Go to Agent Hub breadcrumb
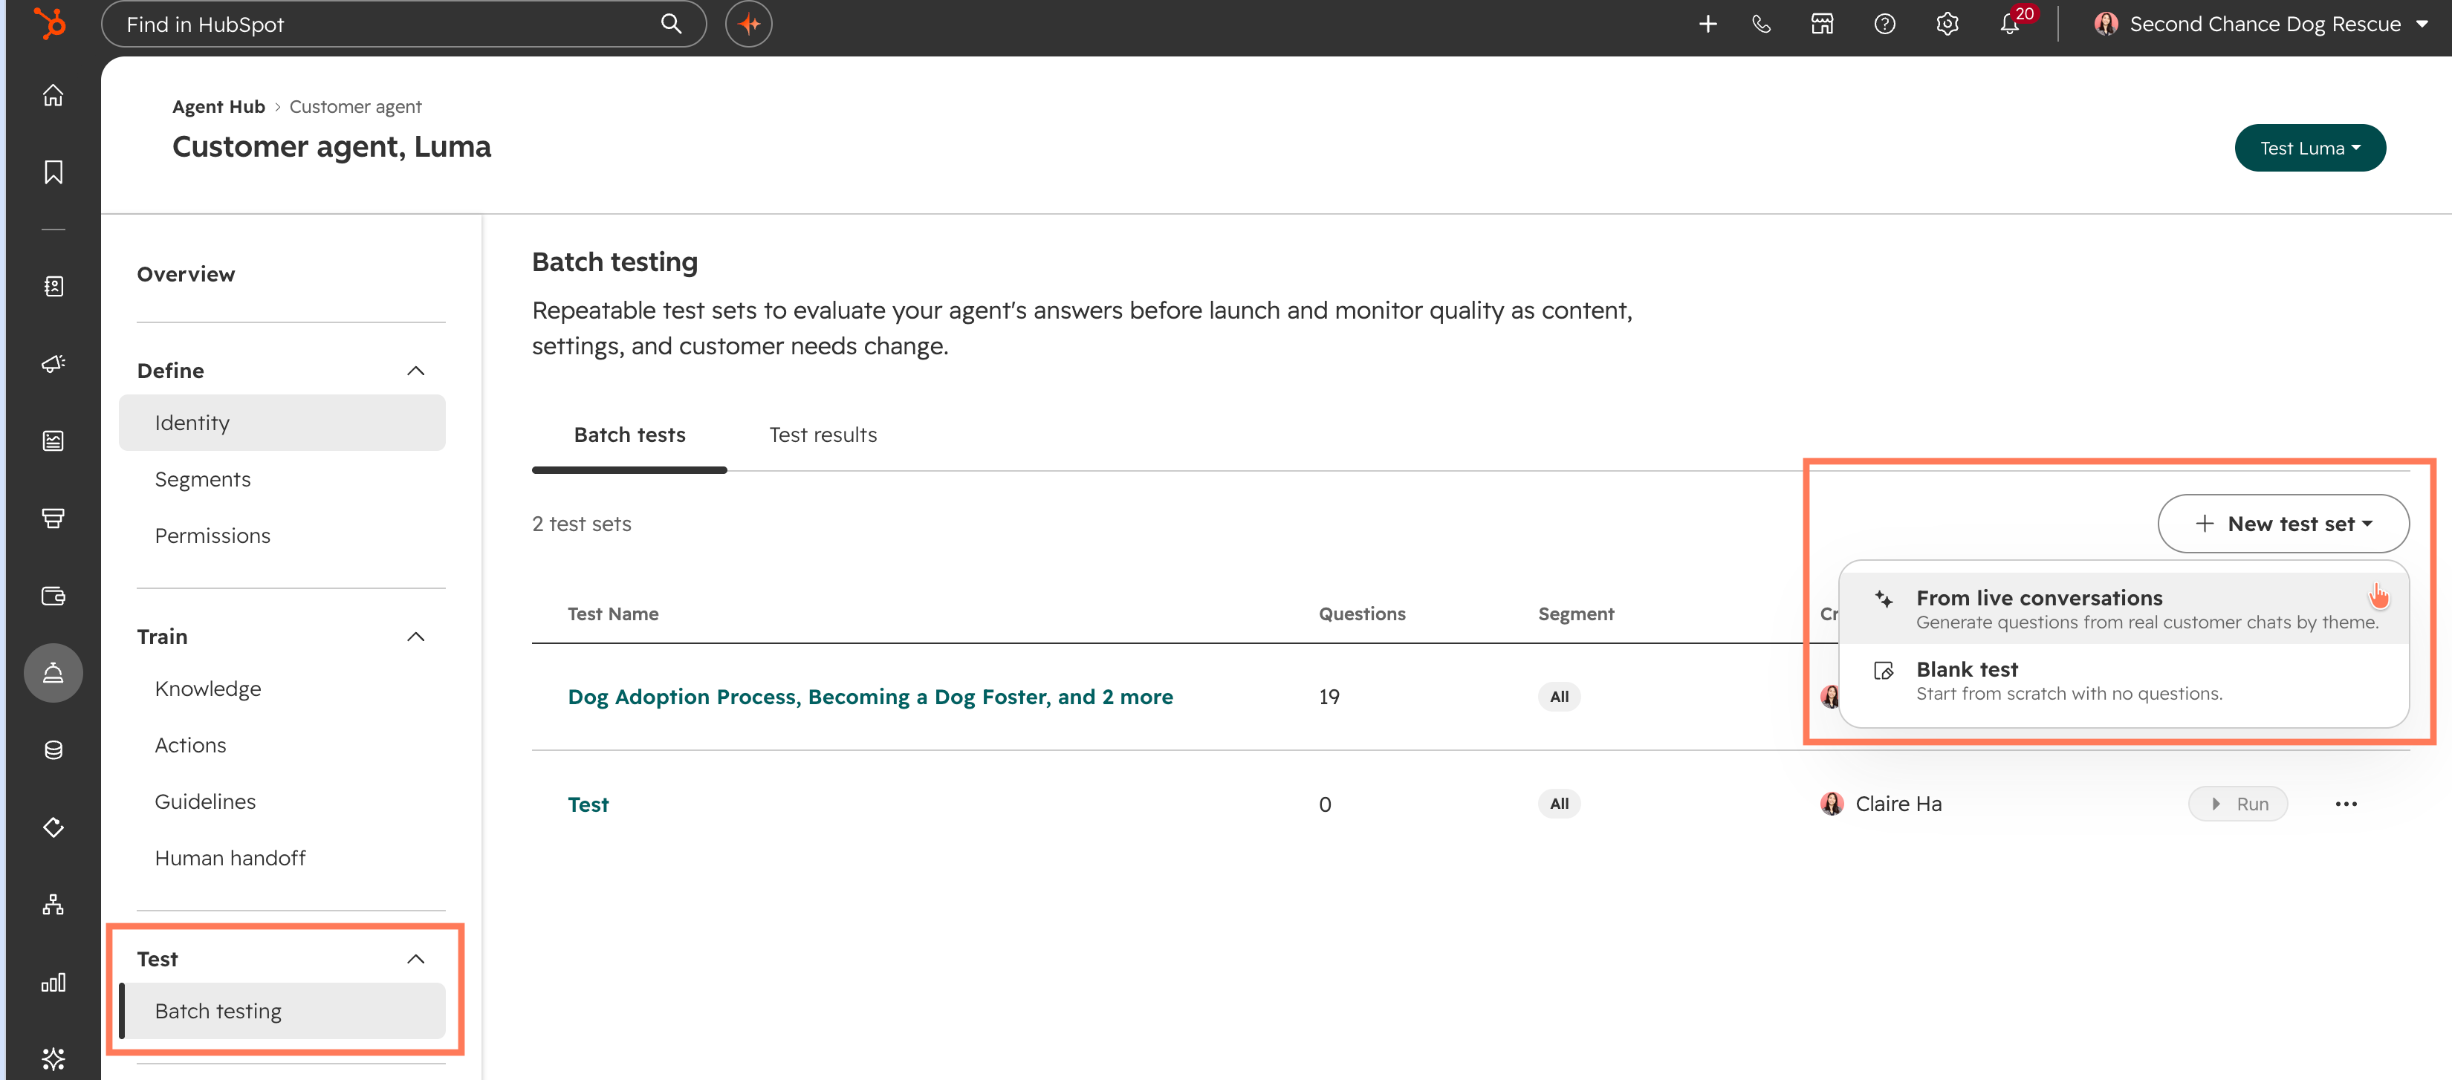 pos(218,106)
